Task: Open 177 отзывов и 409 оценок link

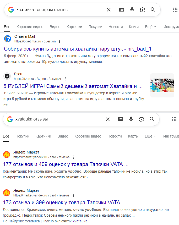Action: [x=66, y=164]
